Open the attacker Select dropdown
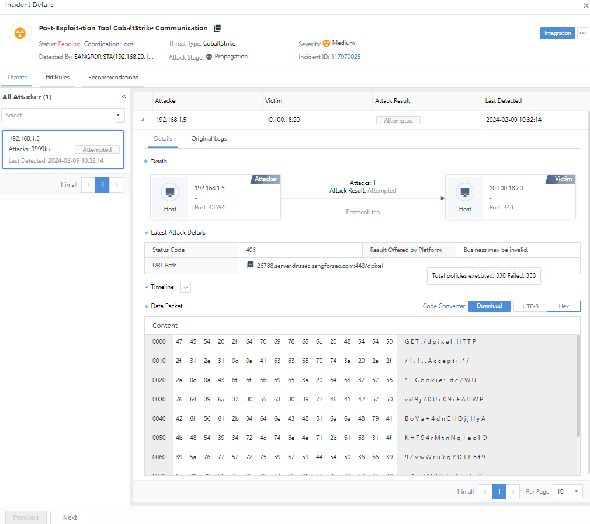The width and height of the screenshot is (590, 524). pos(63,116)
